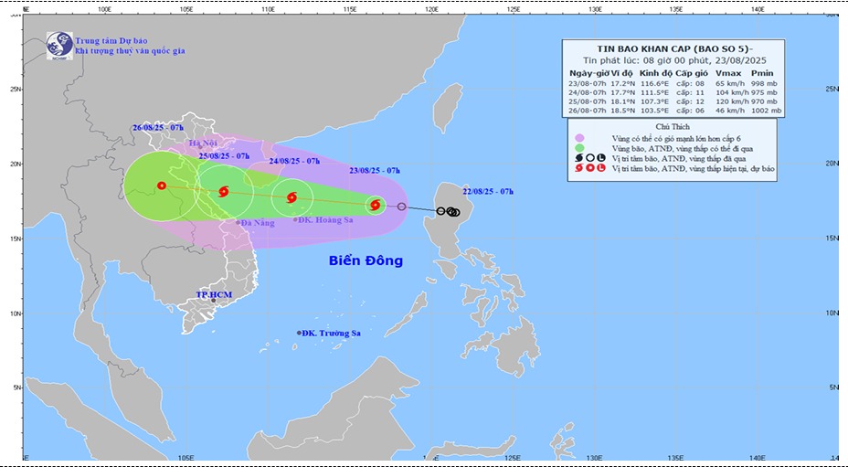This screenshot has width=848, height=467.
Task: Click the purple circle swatch in the legend
Action: click(x=579, y=137)
